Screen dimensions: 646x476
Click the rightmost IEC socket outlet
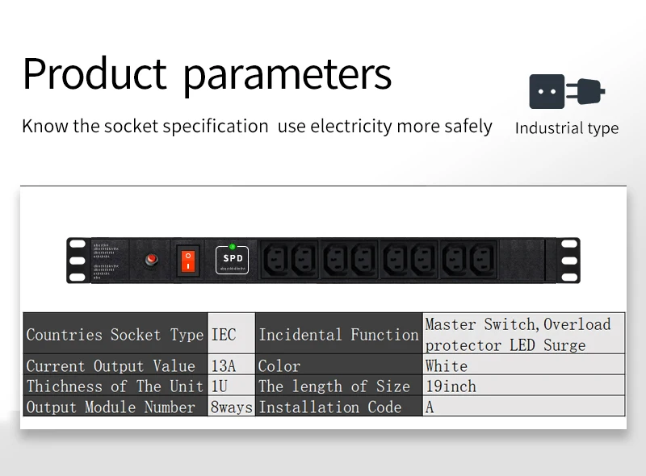(x=481, y=260)
